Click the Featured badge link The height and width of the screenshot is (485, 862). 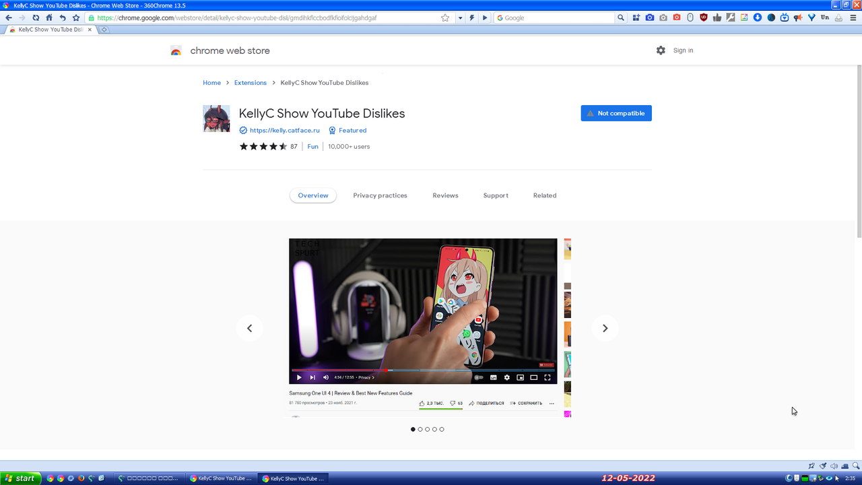tap(353, 130)
